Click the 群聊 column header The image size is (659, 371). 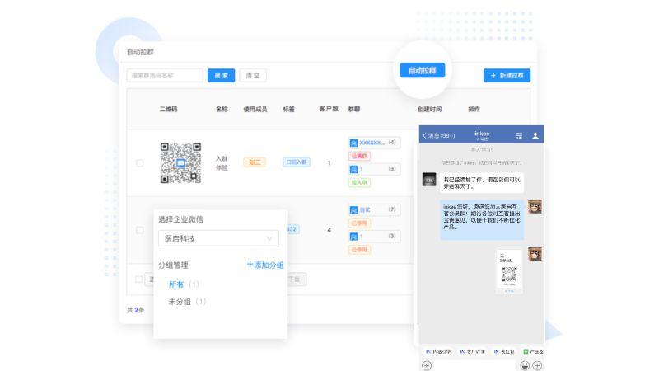coord(354,109)
